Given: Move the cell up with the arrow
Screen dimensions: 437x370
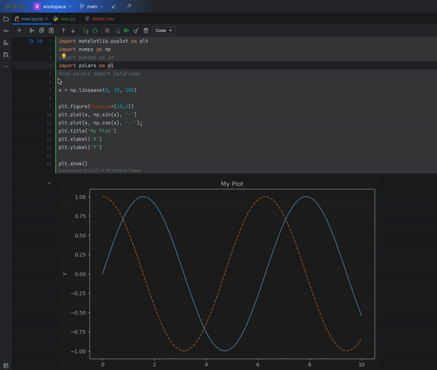Looking at the screenshot, I should tap(63, 31).
